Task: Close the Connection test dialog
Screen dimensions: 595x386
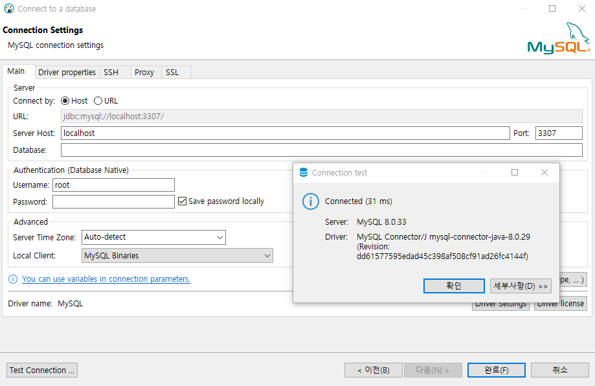Action: [544, 172]
